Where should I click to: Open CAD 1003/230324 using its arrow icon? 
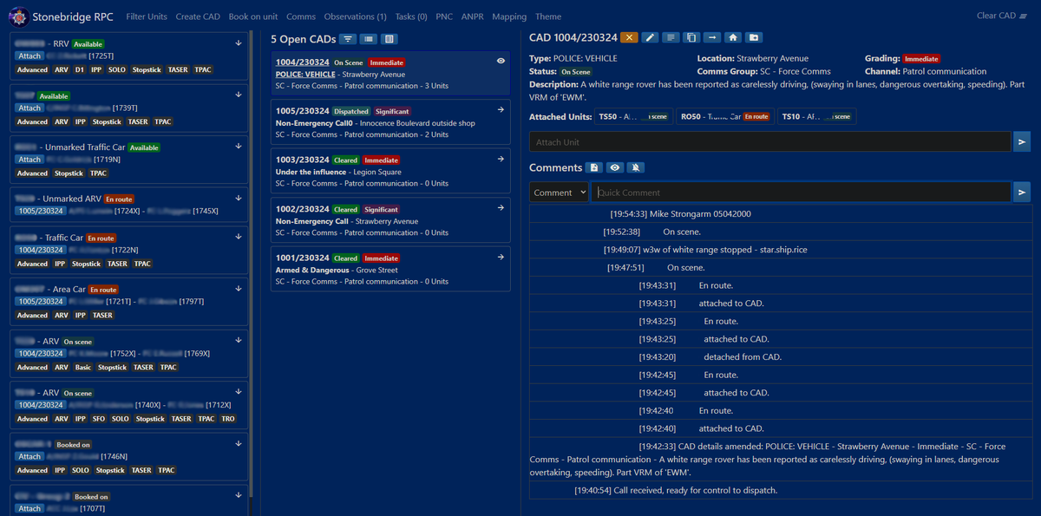[x=501, y=159]
